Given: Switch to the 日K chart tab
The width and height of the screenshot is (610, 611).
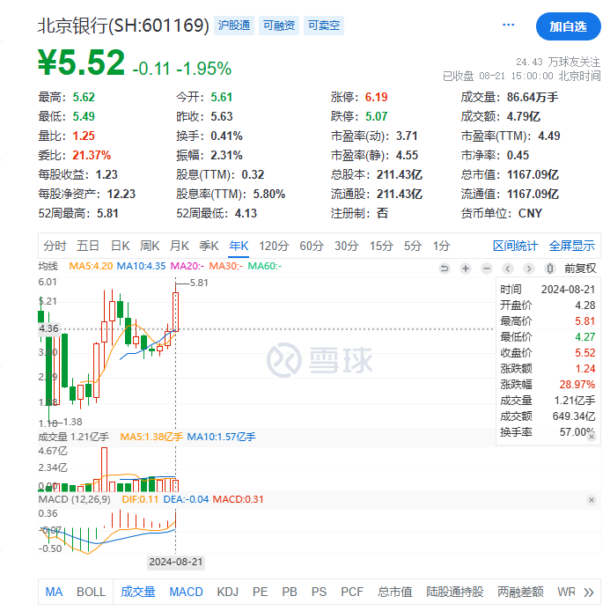Looking at the screenshot, I should (x=120, y=246).
